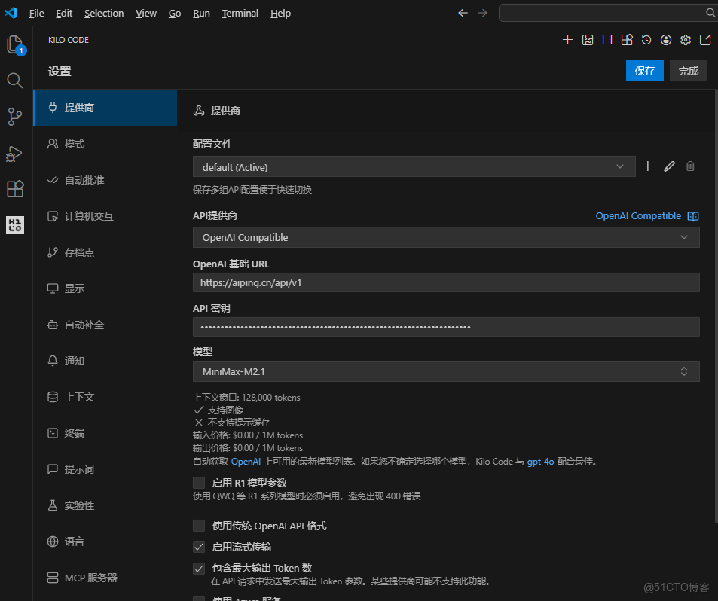The width and height of the screenshot is (718, 601).
Task: Open the account icon in Kilo Code toolbar
Action: 665,39
